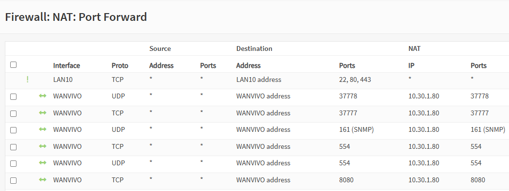Toggle the arrows icon for UDP 554 rule
The height and width of the screenshot is (191, 509).
[43, 163]
